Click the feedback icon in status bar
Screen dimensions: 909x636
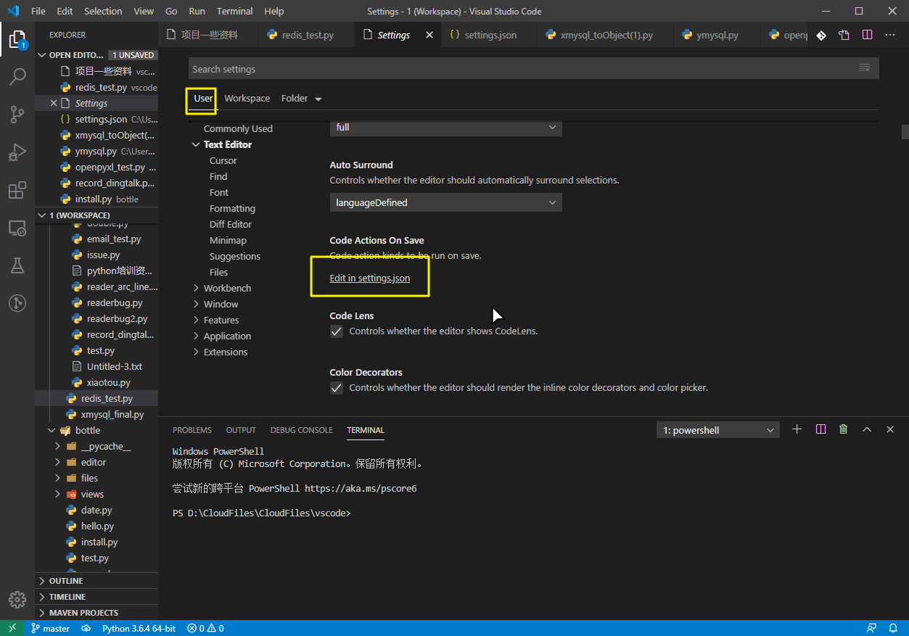(x=871, y=628)
